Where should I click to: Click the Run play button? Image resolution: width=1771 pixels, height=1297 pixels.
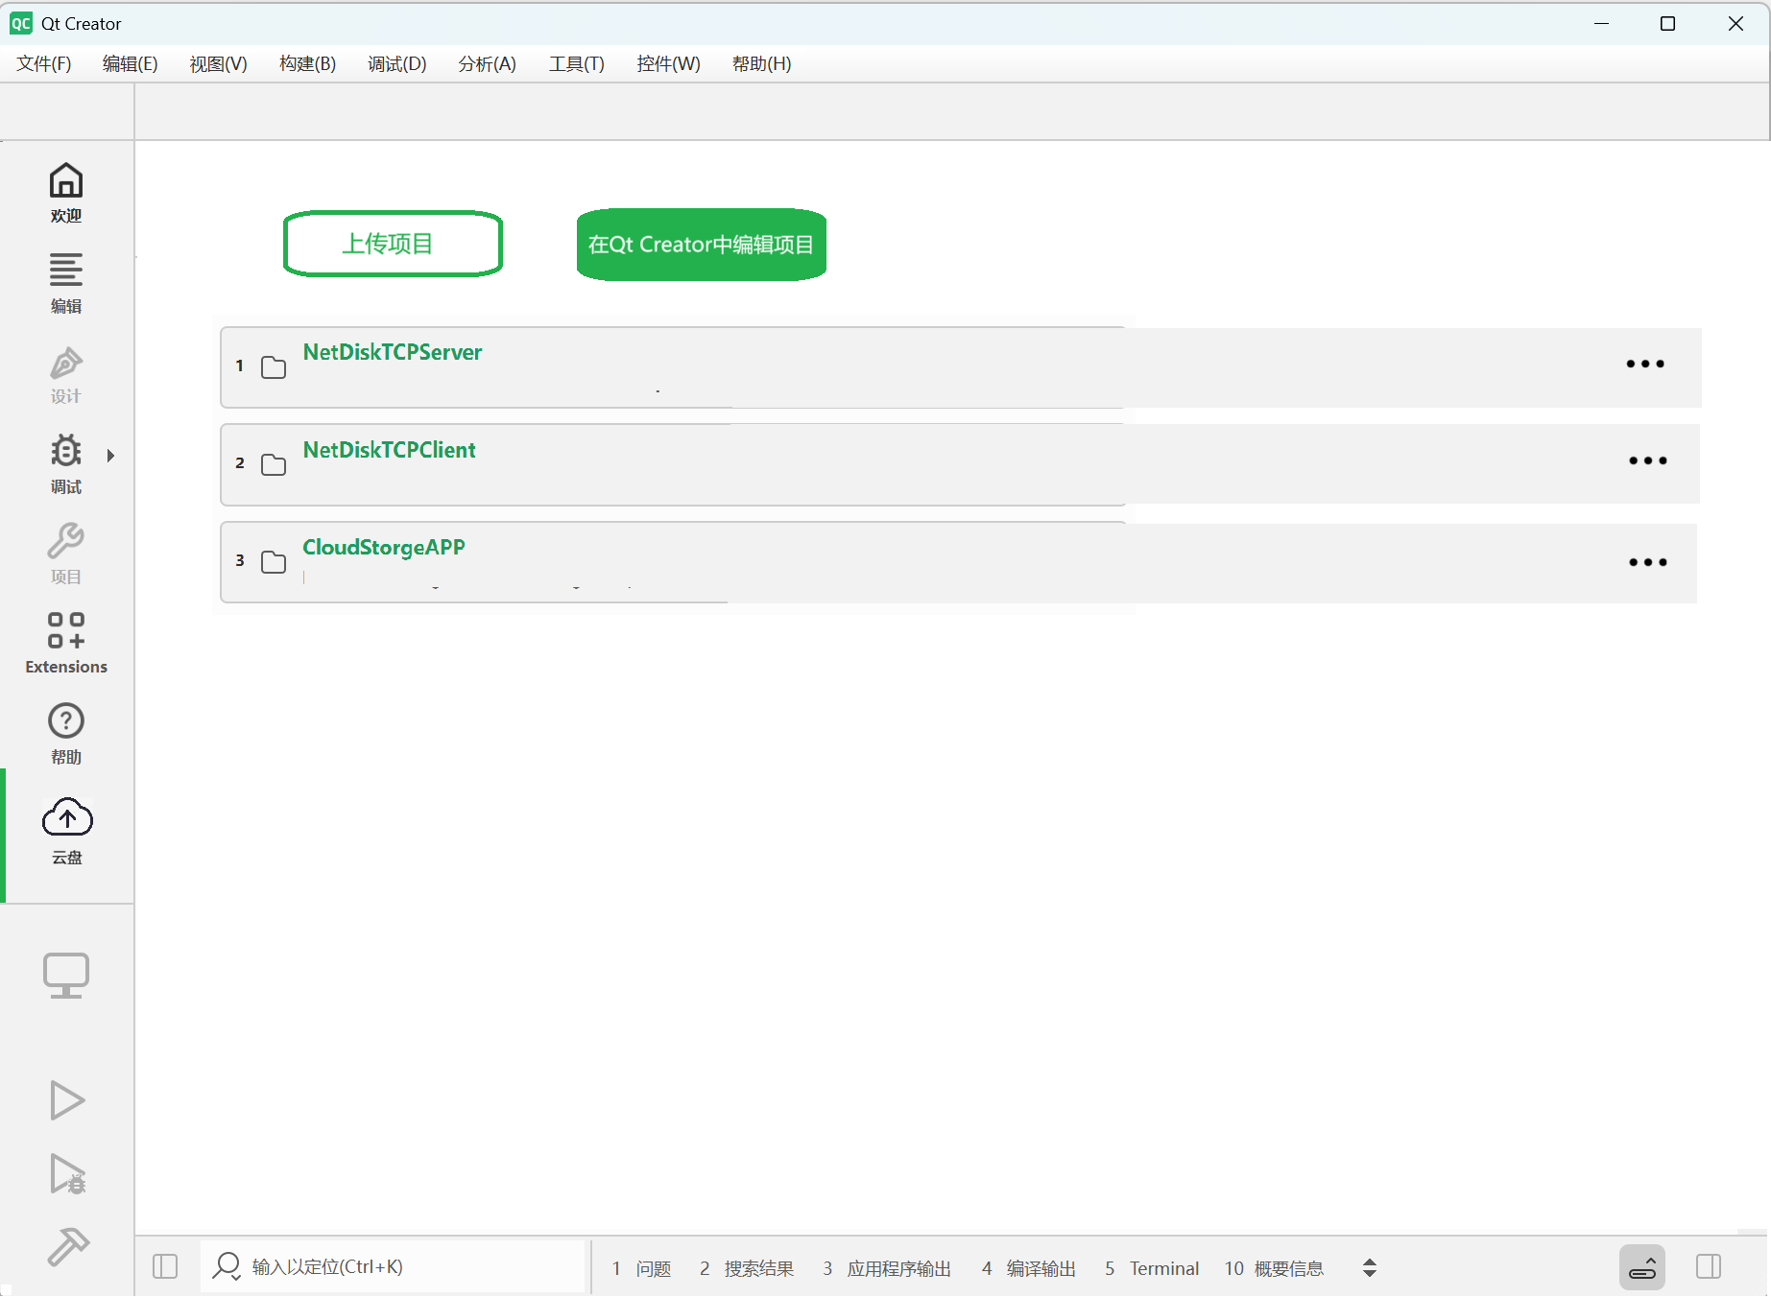point(66,1099)
